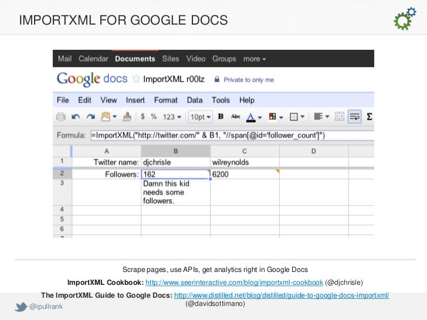
Task: Go to Sites in the top bar
Action: (171, 59)
